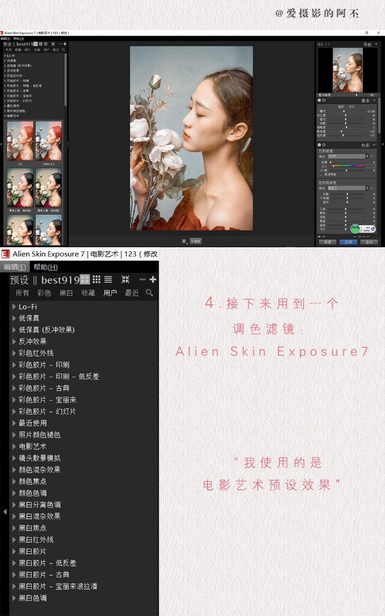Click the rainbow hue slider in 色彩滤镜

pos(347,166)
